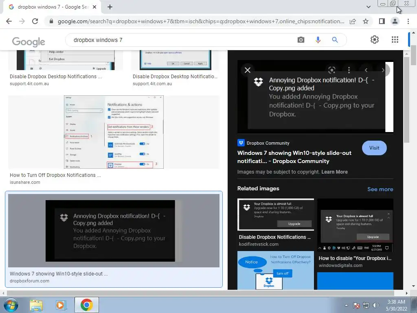Share this page from the address bar
This screenshot has height=313, width=417.
[353, 21]
